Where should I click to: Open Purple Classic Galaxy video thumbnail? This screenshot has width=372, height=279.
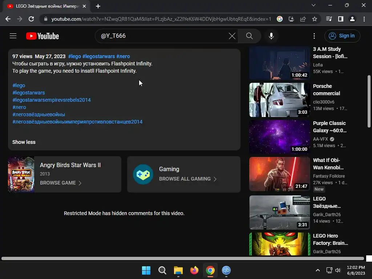click(x=279, y=137)
